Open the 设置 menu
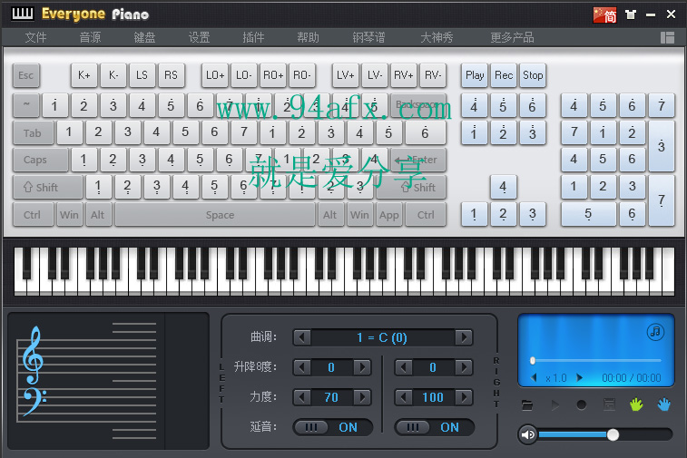 (x=200, y=37)
